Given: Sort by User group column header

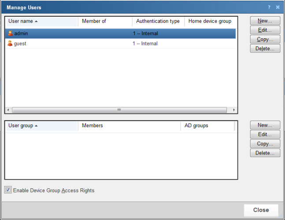Looking at the screenshot, I should tap(41, 126).
